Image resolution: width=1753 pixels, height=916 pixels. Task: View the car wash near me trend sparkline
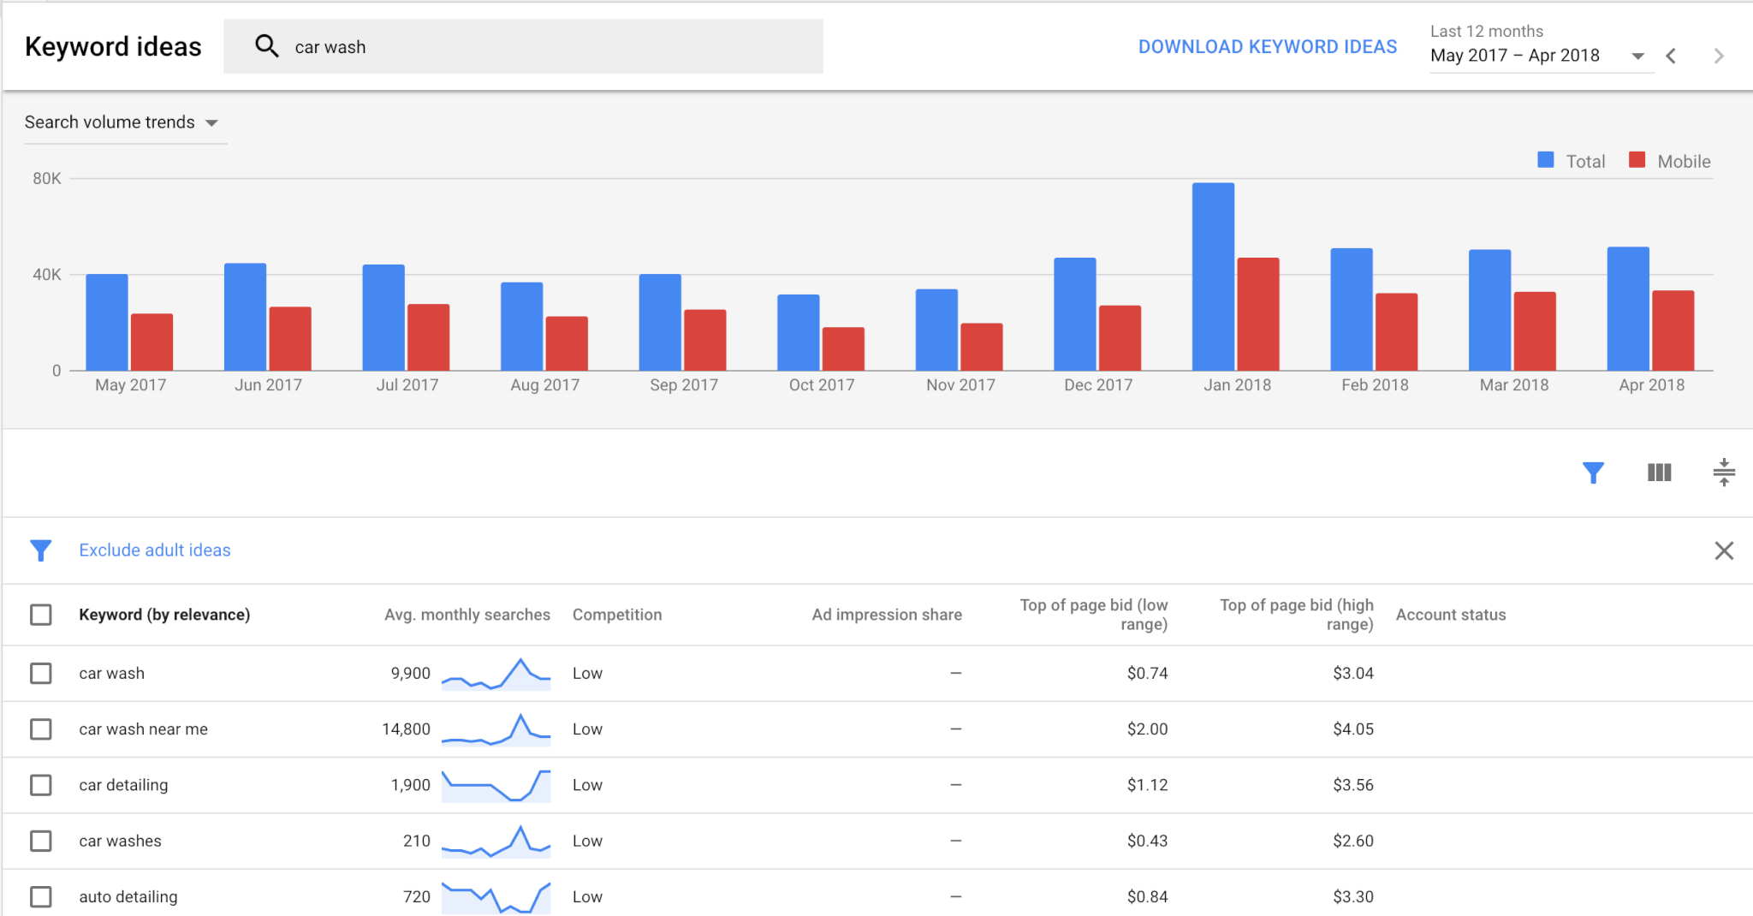496,729
